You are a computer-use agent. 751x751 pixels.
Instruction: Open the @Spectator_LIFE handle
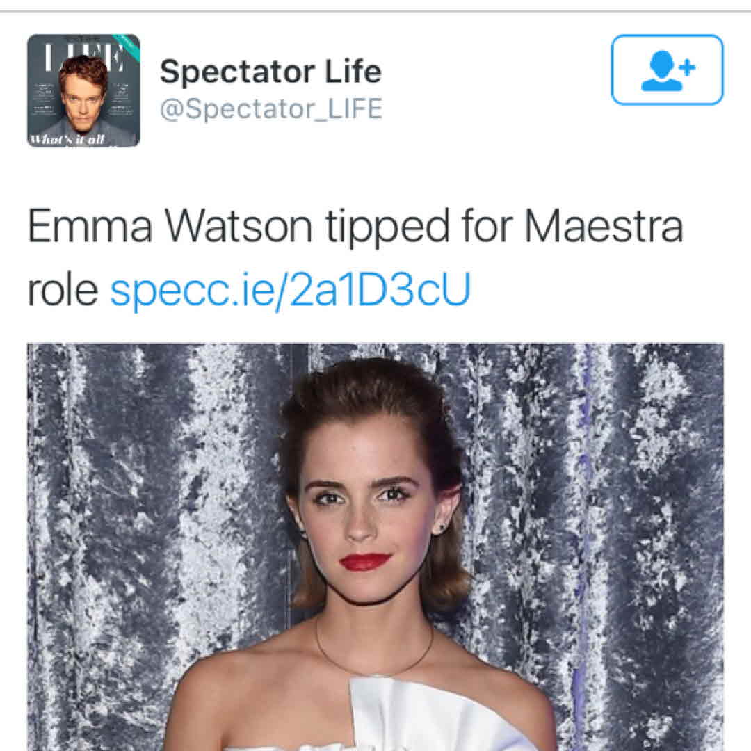click(271, 108)
